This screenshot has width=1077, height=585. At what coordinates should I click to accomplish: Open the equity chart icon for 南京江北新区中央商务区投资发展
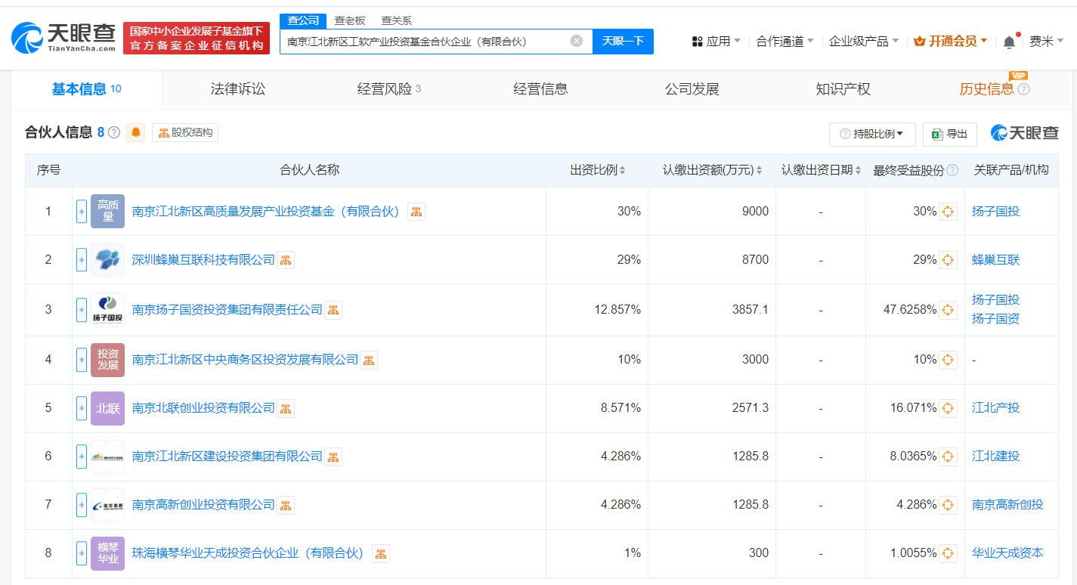coord(369,360)
